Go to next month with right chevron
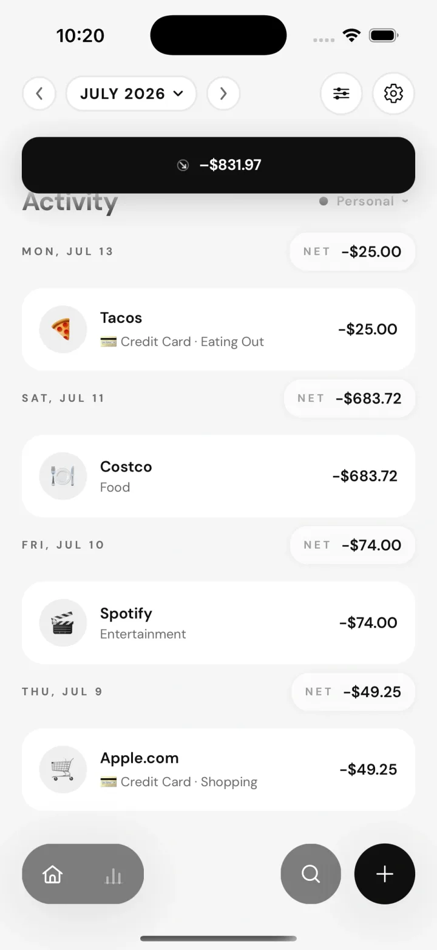Viewport: 437px width, 950px height. [x=223, y=93]
